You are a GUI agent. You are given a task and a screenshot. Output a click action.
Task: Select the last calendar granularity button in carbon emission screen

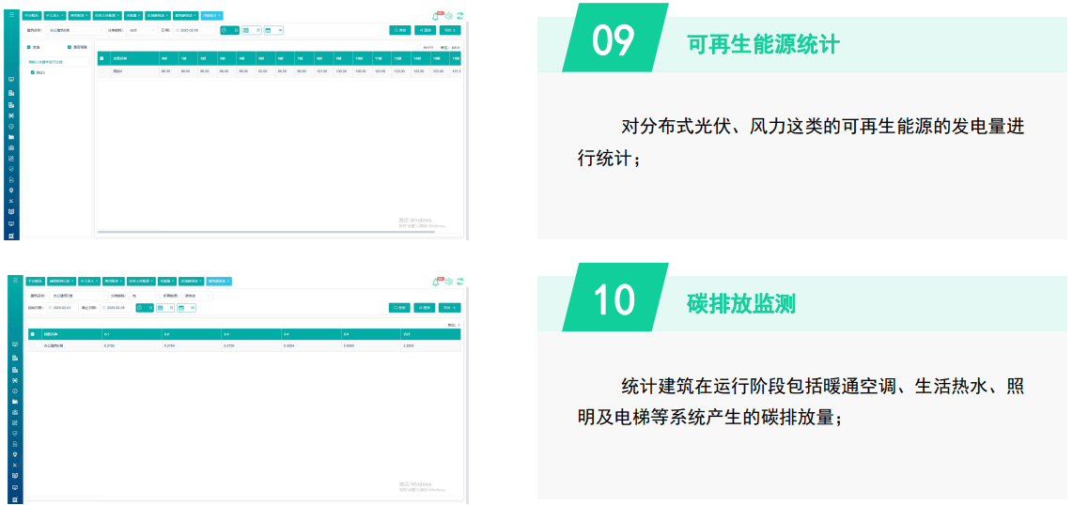187,308
